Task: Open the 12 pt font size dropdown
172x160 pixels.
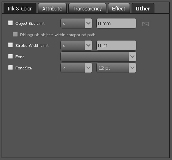Action: (x=116, y=68)
